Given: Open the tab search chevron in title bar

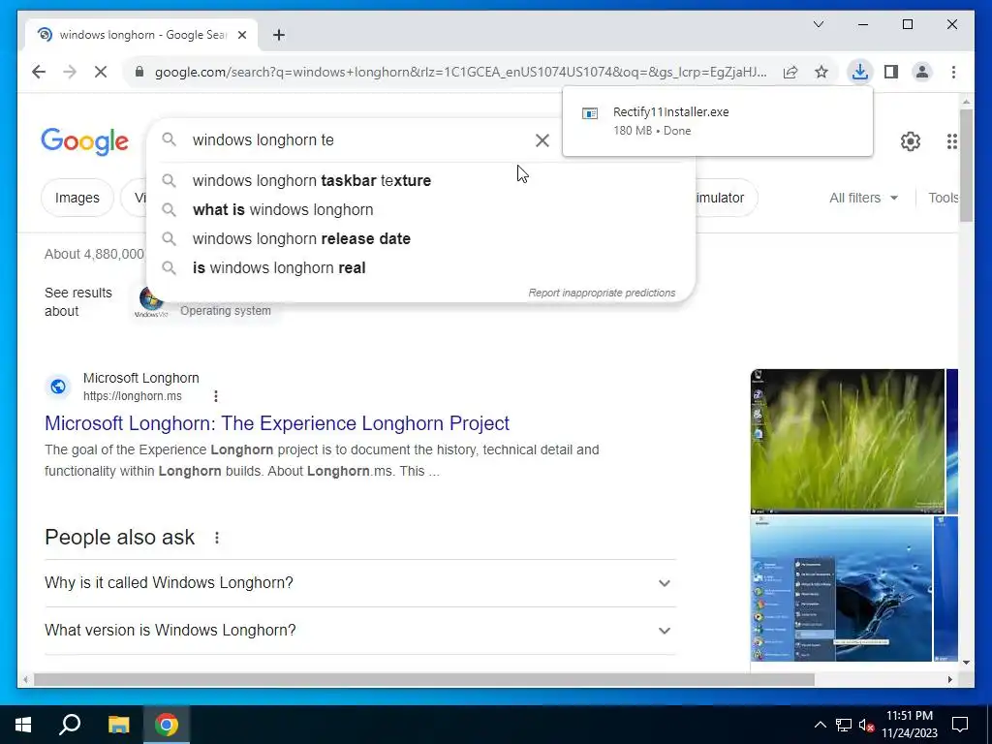Looking at the screenshot, I should 818,24.
